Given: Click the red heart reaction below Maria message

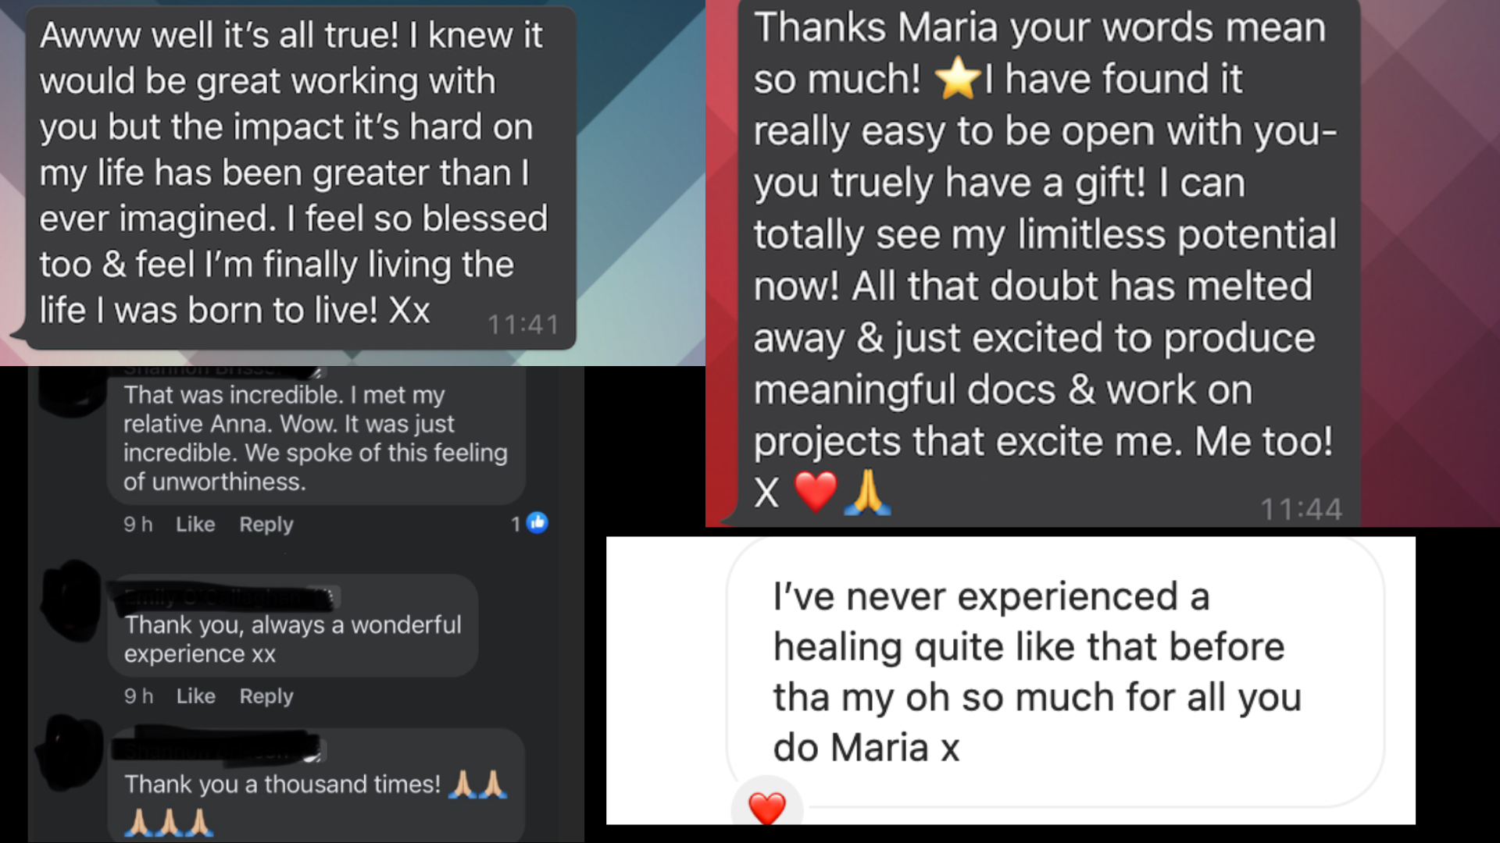Looking at the screenshot, I should point(766,808).
